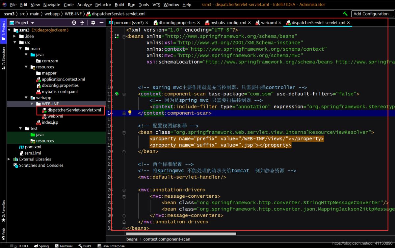The image size is (395, 248).
Task: Click the yellow lightbulb intention icon
Action: click(x=130, y=112)
